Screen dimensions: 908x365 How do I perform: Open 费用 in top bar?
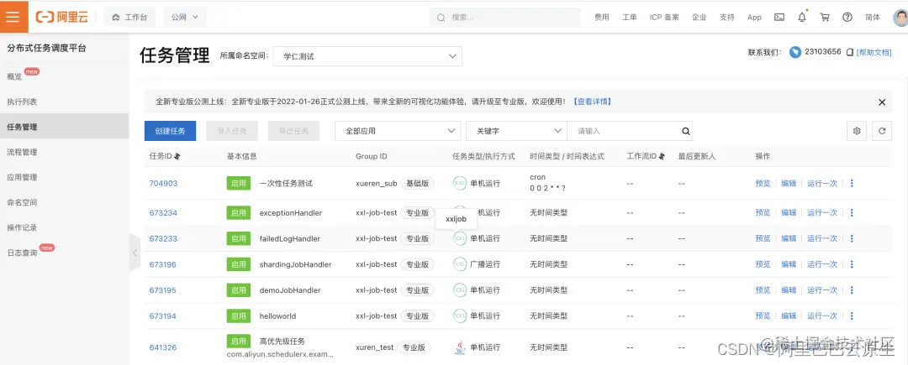(602, 18)
